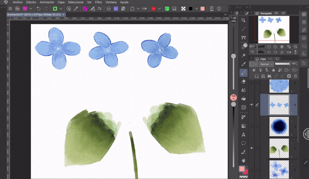The image size is (309, 179).
Task: Delete layer using trash icon
Action: [x=295, y=76]
